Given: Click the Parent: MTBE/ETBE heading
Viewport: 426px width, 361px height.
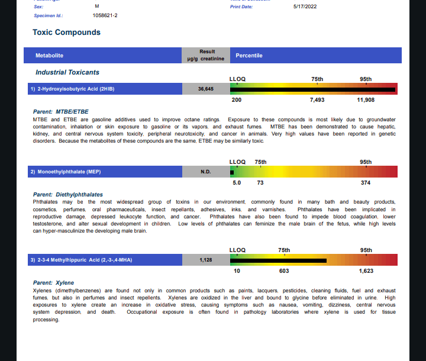Looking at the screenshot, I should (61, 111).
